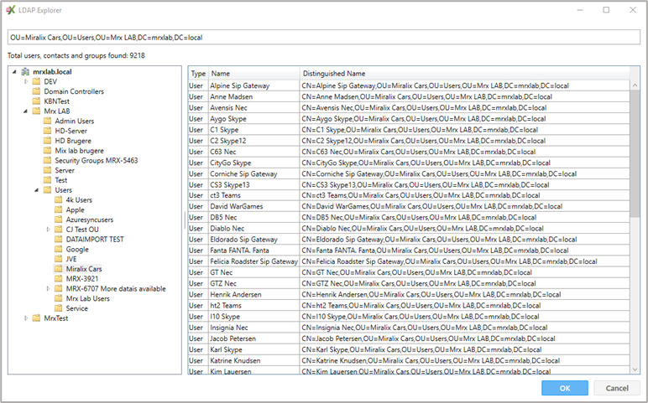Click the Cancel button
The width and height of the screenshot is (648, 403).
617,388
